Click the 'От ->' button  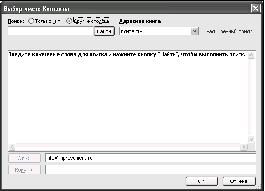click(24, 158)
